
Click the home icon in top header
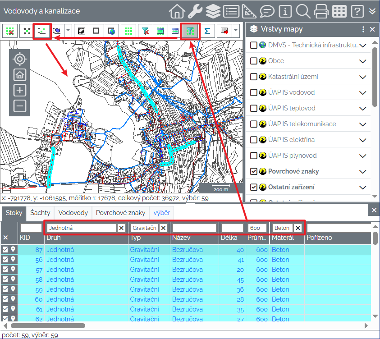[x=177, y=11]
